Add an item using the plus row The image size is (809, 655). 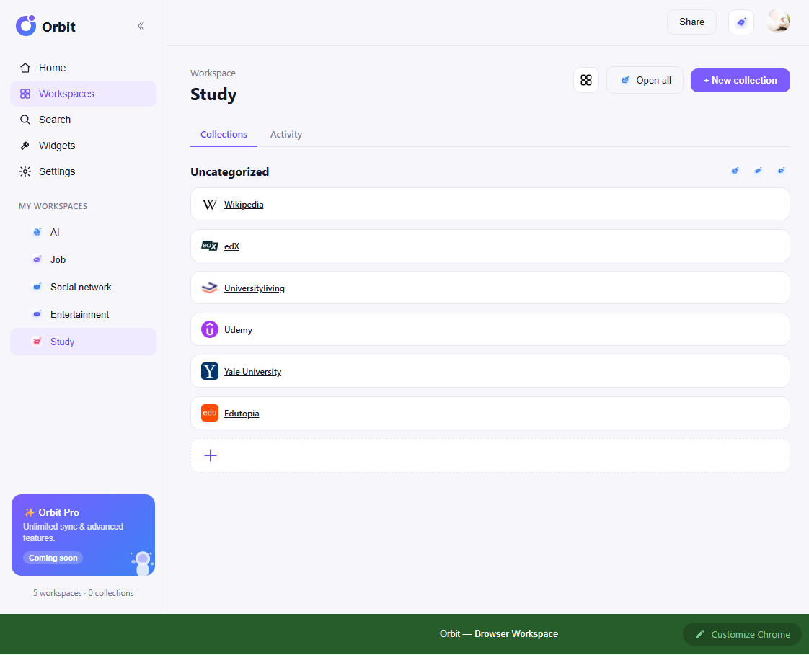coord(490,455)
